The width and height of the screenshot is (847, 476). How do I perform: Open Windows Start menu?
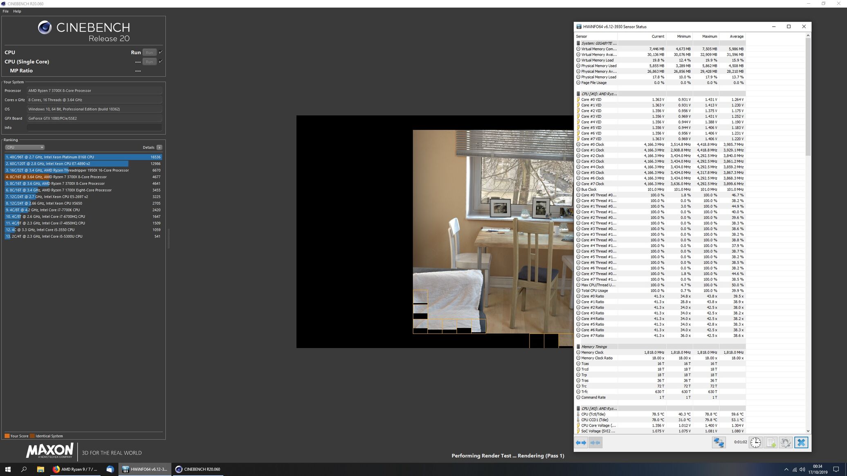(8, 469)
